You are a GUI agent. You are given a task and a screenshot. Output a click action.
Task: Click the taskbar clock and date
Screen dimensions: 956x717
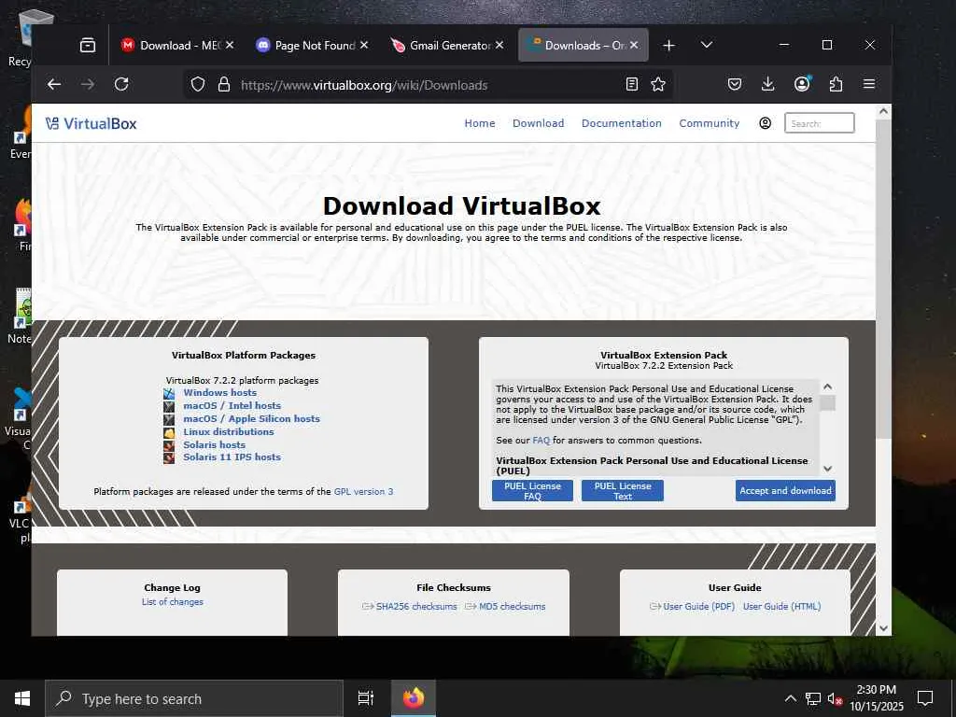click(x=877, y=698)
